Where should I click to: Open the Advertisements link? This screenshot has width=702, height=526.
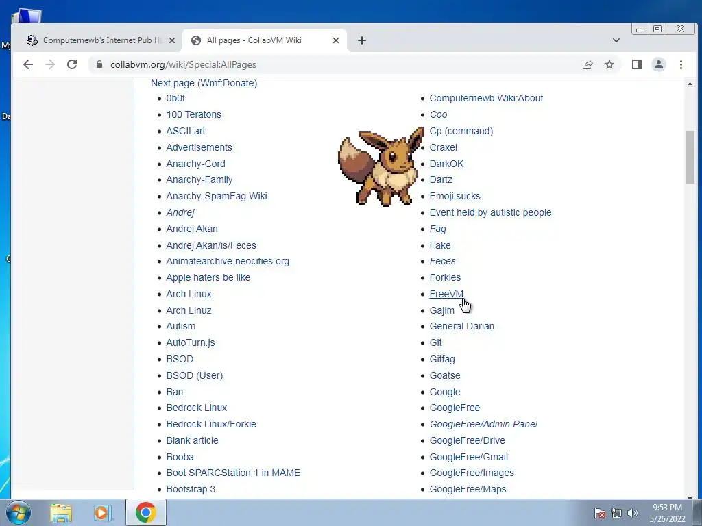click(199, 147)
